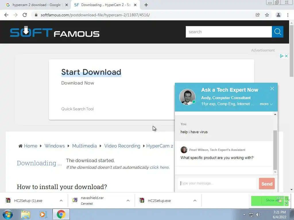Click the HC2Setup.exe download item

tap(159, 201)
